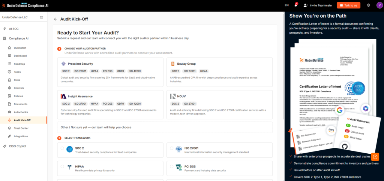Click the Controls gear icon

pyautogui.click(x=9, y=88)
